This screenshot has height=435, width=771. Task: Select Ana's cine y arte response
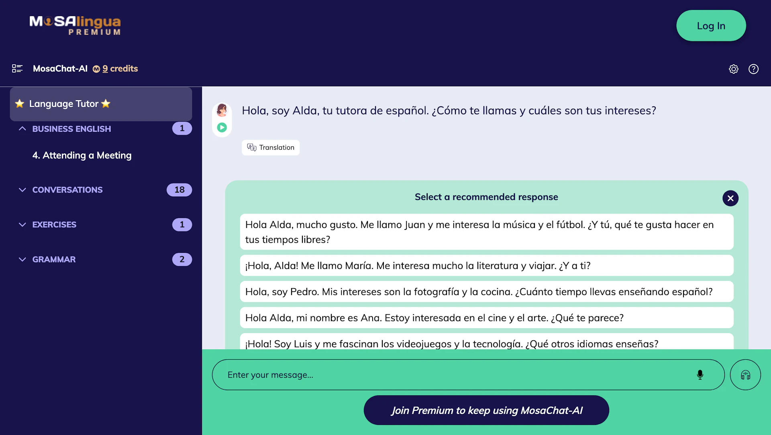pyautogui.click(x=487, y=318)
